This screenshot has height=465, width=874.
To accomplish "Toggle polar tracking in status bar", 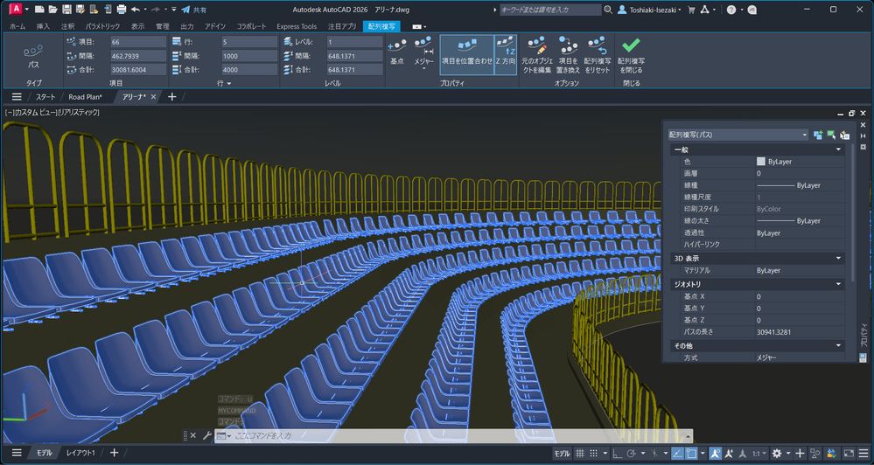I will [x=632, y=454].
